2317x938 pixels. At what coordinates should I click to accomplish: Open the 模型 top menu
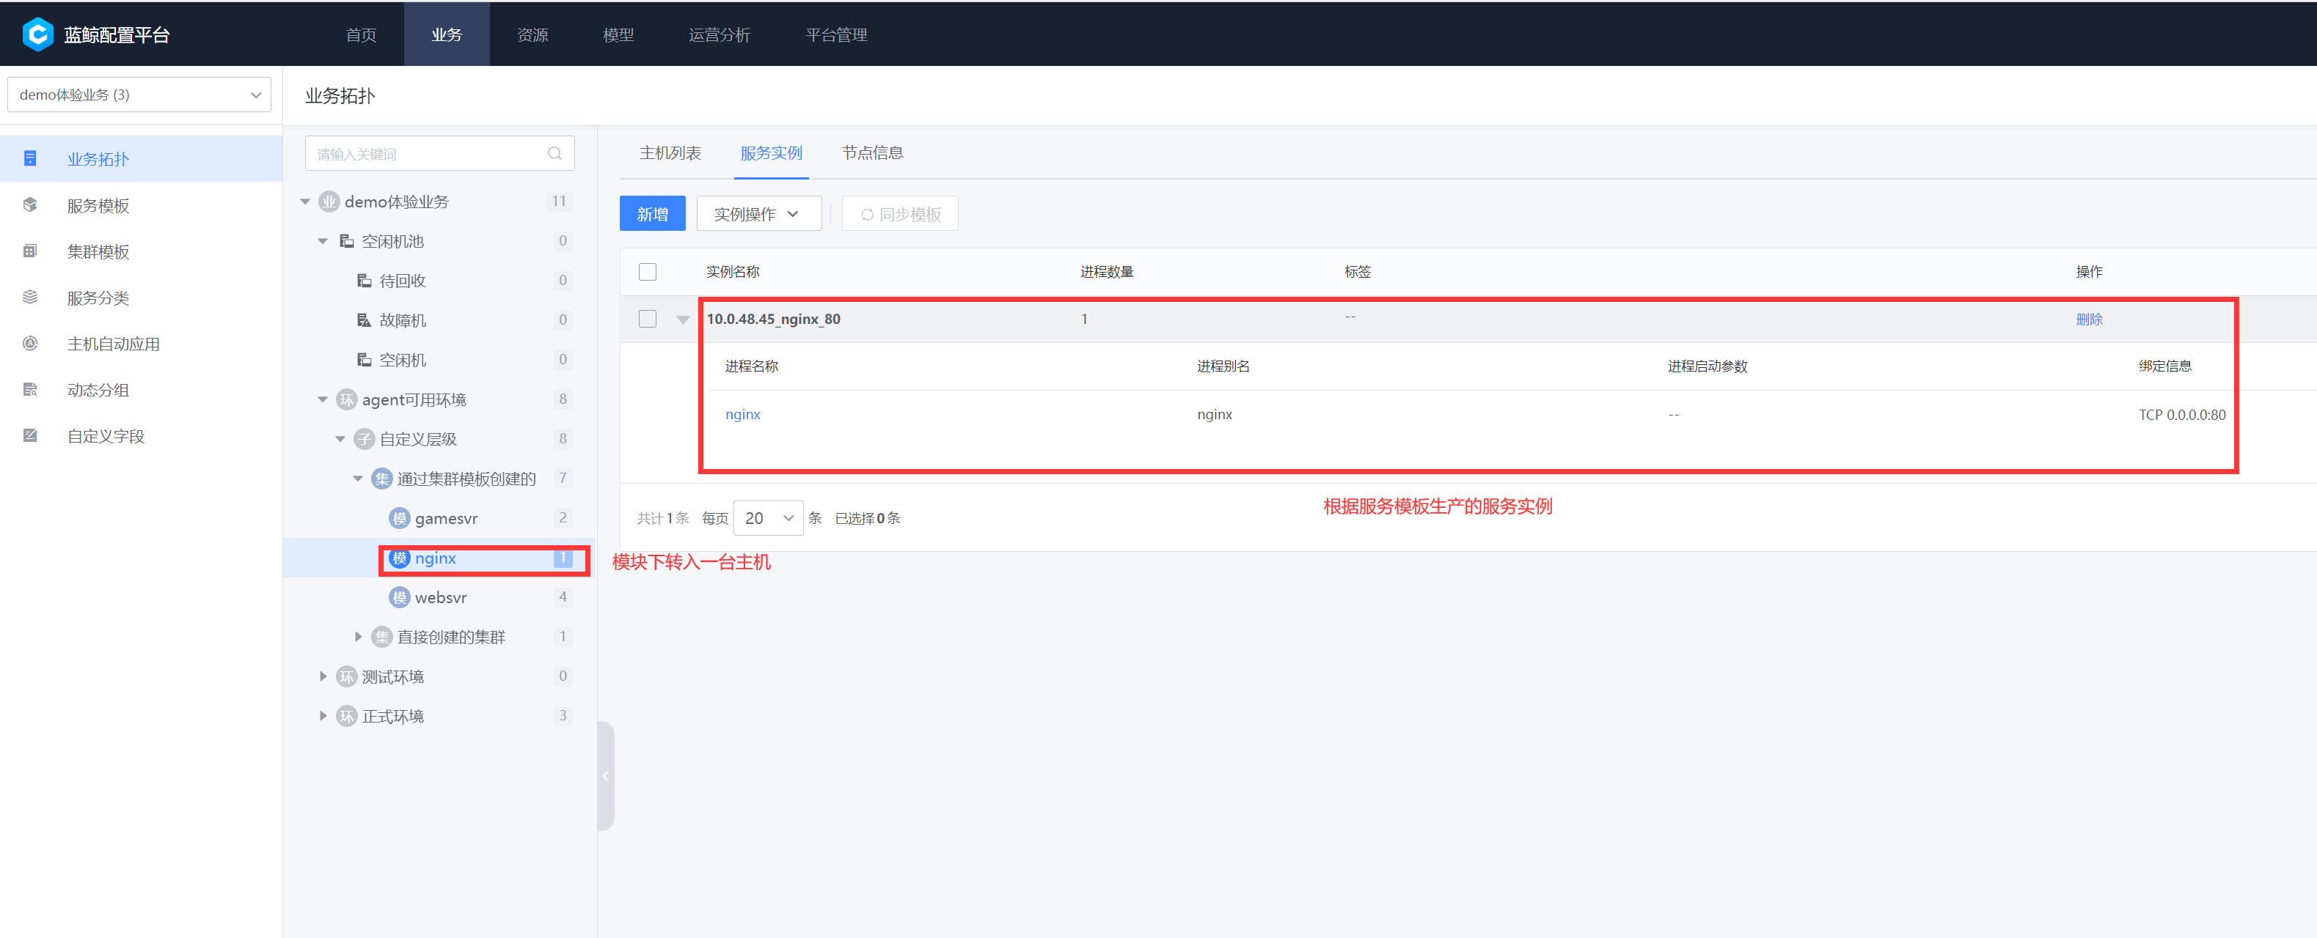(x=618, y=34)
